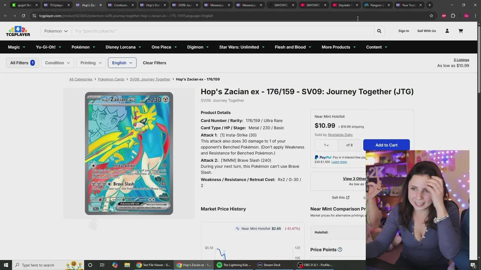Click the browser address bar URL
The height and width of the screenshot is (270, 481).
coord(126,16)
